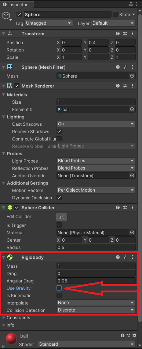Enable the Use Gravity checkbox

[59, 288]
